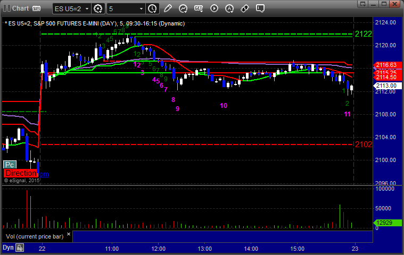Image resolution: width=404 pixels, height=255 pixels.
Task: Click the magenta count number 10
Action: pos(224,105)
